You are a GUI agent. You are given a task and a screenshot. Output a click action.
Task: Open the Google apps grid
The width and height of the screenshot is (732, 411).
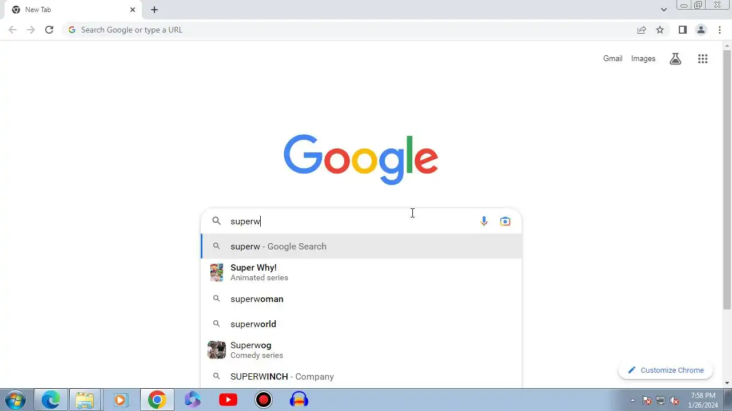click(x=703, y=58)
